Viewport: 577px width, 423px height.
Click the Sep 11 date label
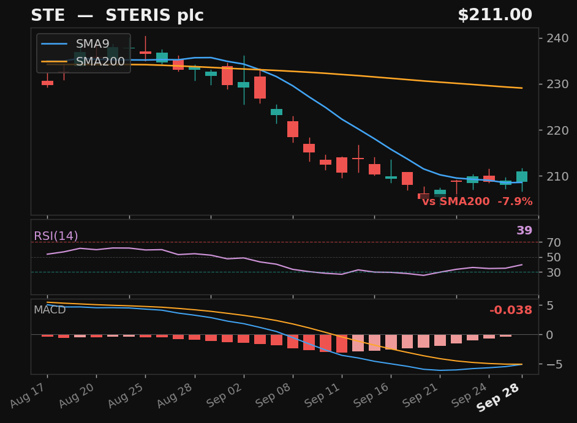tap(323, 395)
